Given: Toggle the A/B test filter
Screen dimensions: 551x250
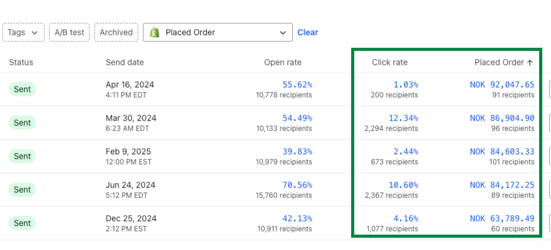Looking at the screenshot, I should tap(69, 32).
